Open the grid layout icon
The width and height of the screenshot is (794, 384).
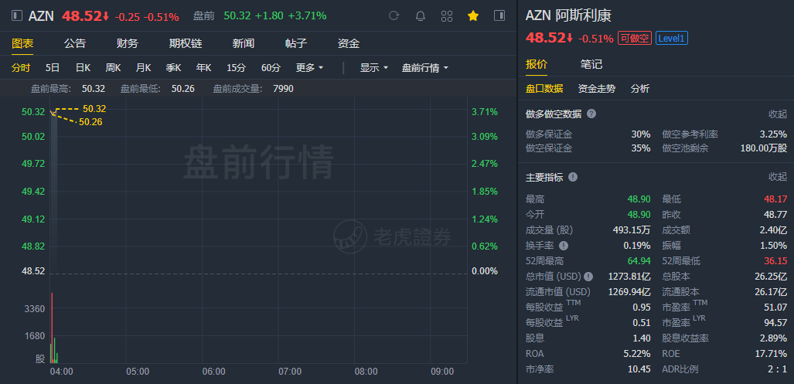447,15
